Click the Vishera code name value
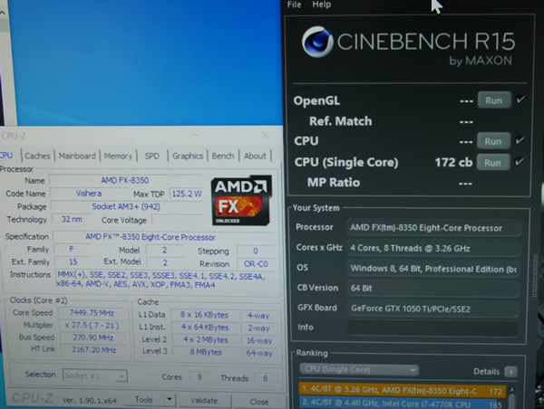 coord(89,194)
